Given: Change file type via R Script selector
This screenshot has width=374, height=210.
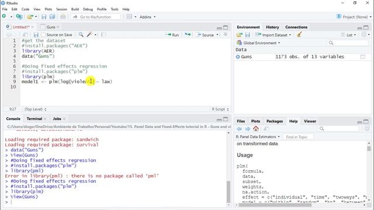Looking at the screenshot, I should tap(220, 109).
